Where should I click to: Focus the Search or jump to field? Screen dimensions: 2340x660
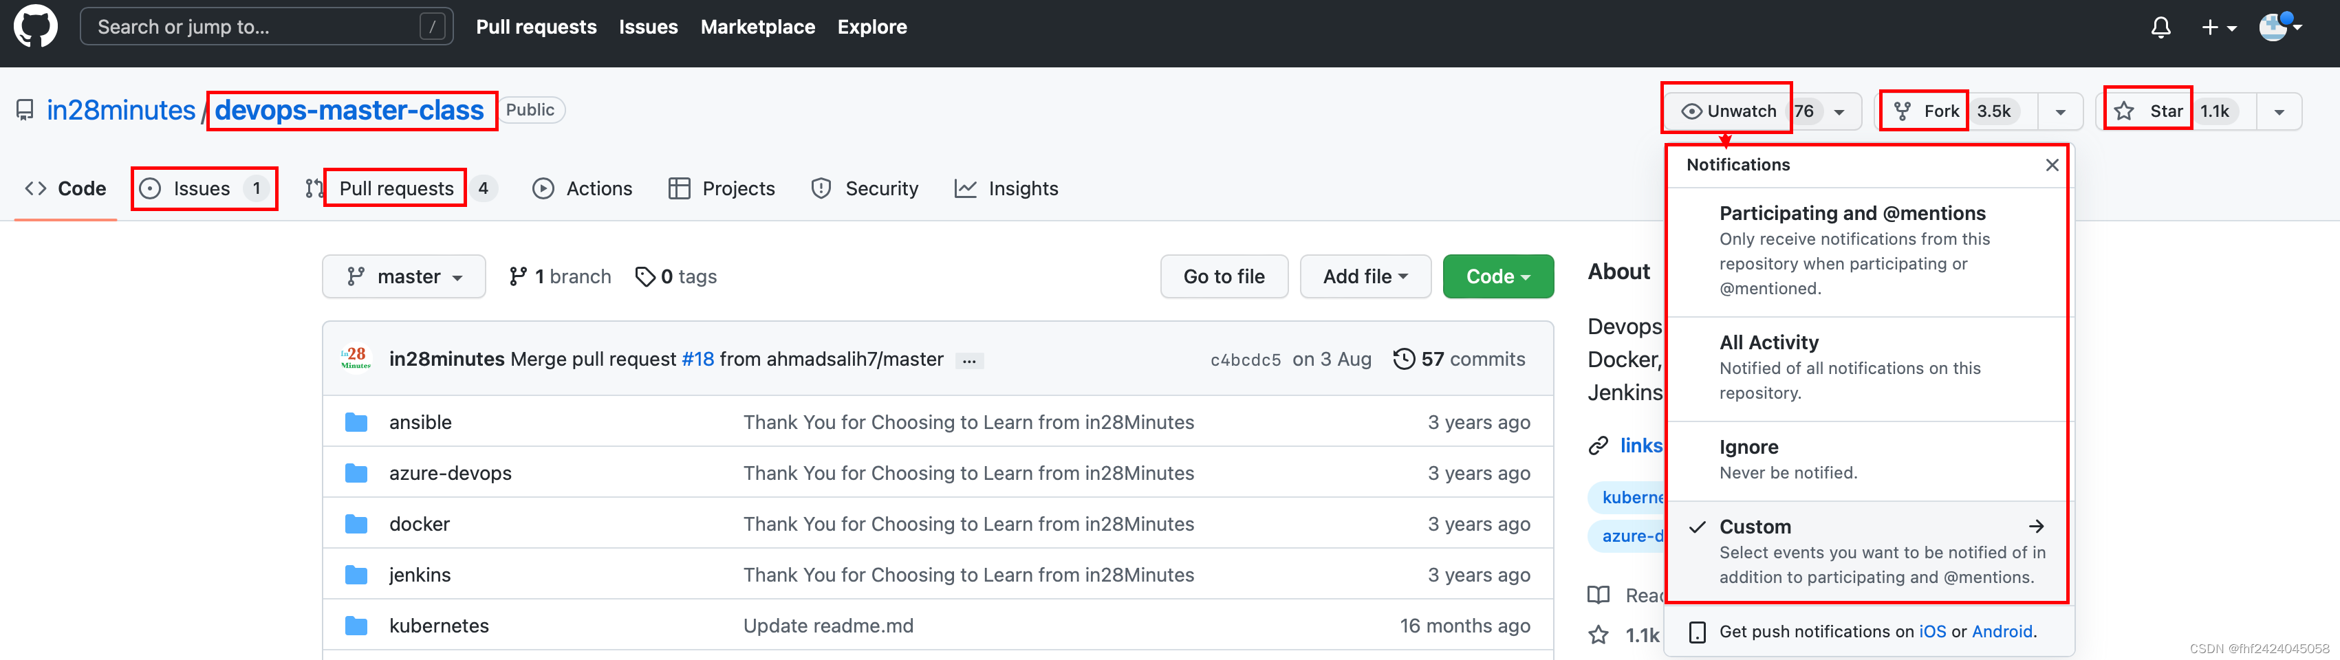click(x=266, y=26)
